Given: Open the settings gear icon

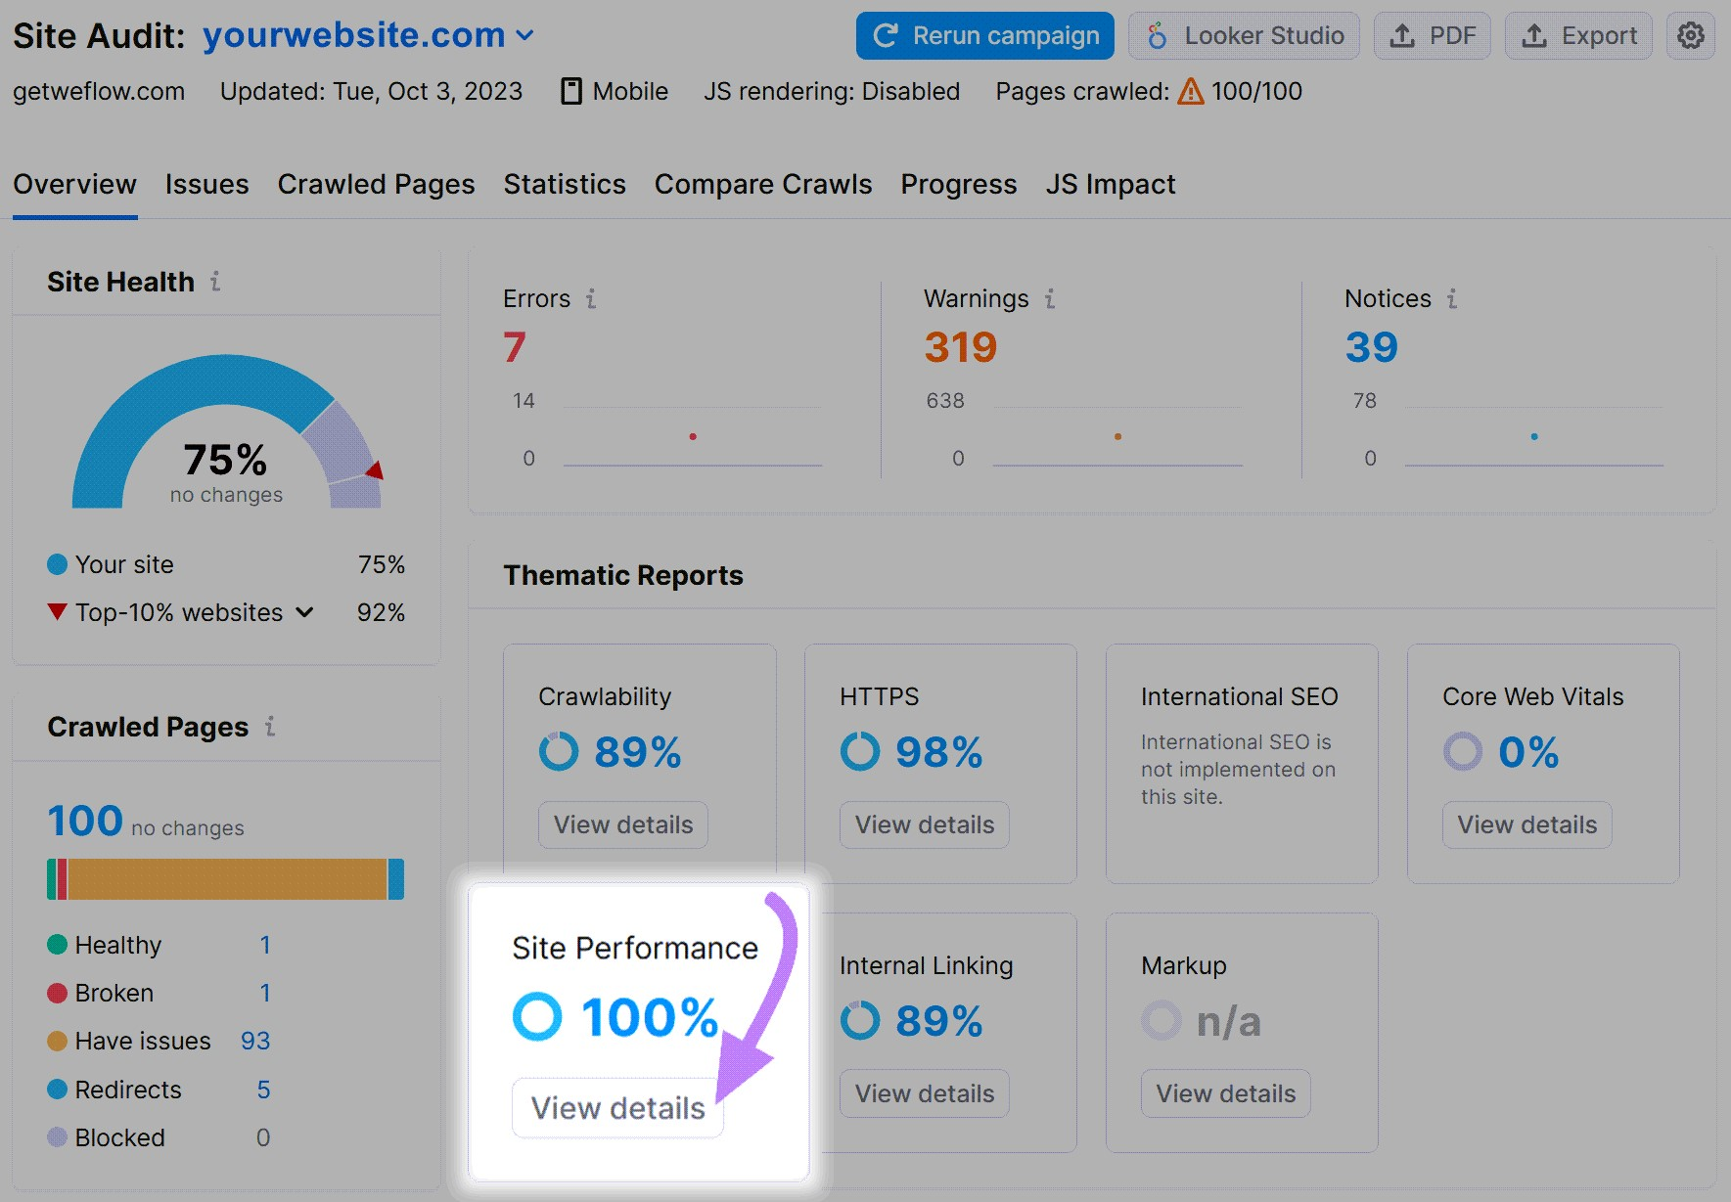Looking at the screenshot, I should 1690,35.
